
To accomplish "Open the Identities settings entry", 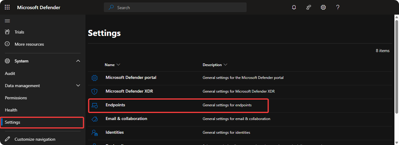I will (x=114, y=132).
